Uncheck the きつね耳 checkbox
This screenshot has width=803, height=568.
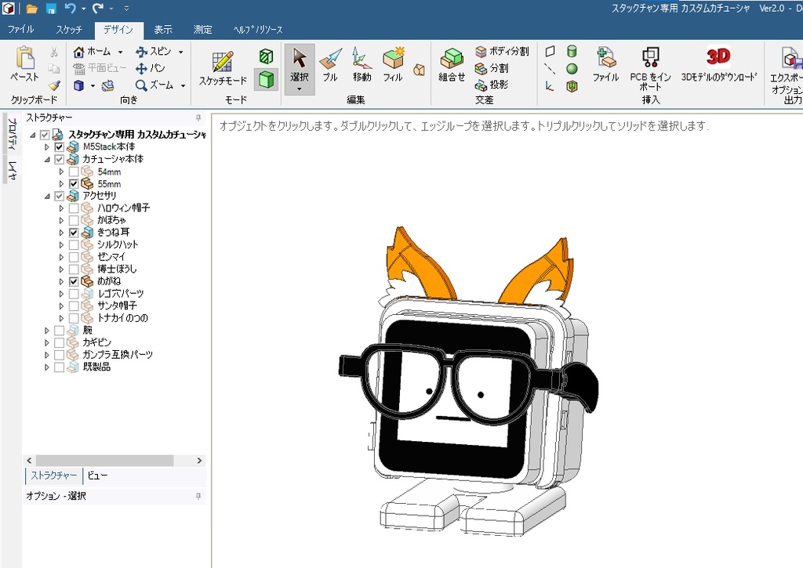coord(74,233)
